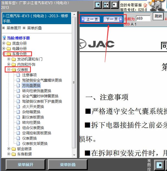Click the 仪表板 open folder icon
The height and width of the screenshot is (171, 167).
point(14,70)
